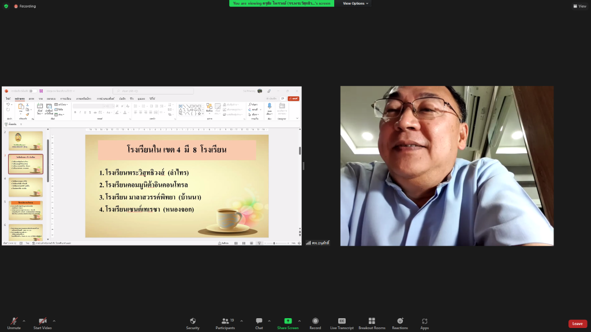This screenshot has width=591, height=332.
Task: Select the slide 2 thumbnail with emblem
Action: (x=25, y=141)
